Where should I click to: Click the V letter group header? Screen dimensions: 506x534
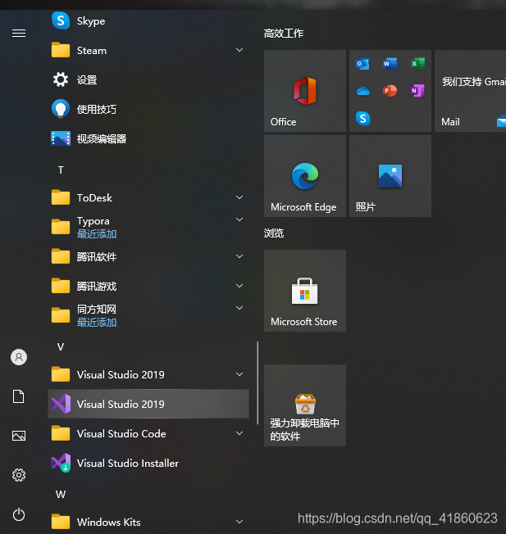pos(61,347)
